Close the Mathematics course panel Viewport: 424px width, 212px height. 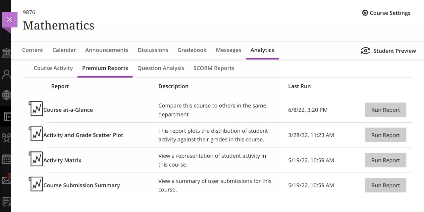click(9, 19)
